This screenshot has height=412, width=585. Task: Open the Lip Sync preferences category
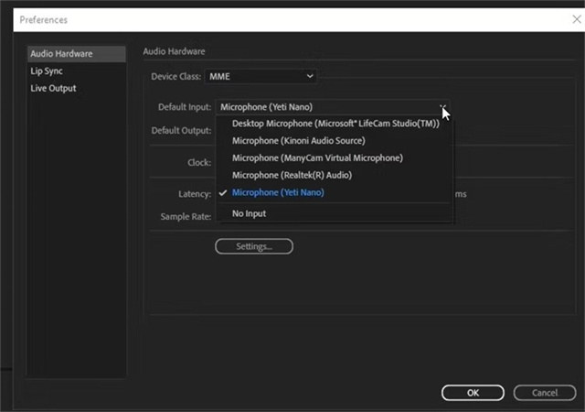click(47, 71)
